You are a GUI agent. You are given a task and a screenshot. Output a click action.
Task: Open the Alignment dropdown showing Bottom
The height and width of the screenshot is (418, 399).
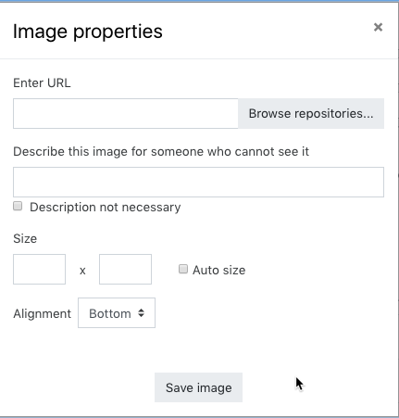117,313
